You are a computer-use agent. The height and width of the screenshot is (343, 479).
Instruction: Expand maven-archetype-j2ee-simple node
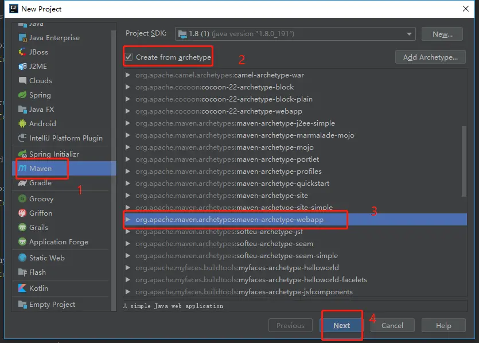tap(128, 123)
